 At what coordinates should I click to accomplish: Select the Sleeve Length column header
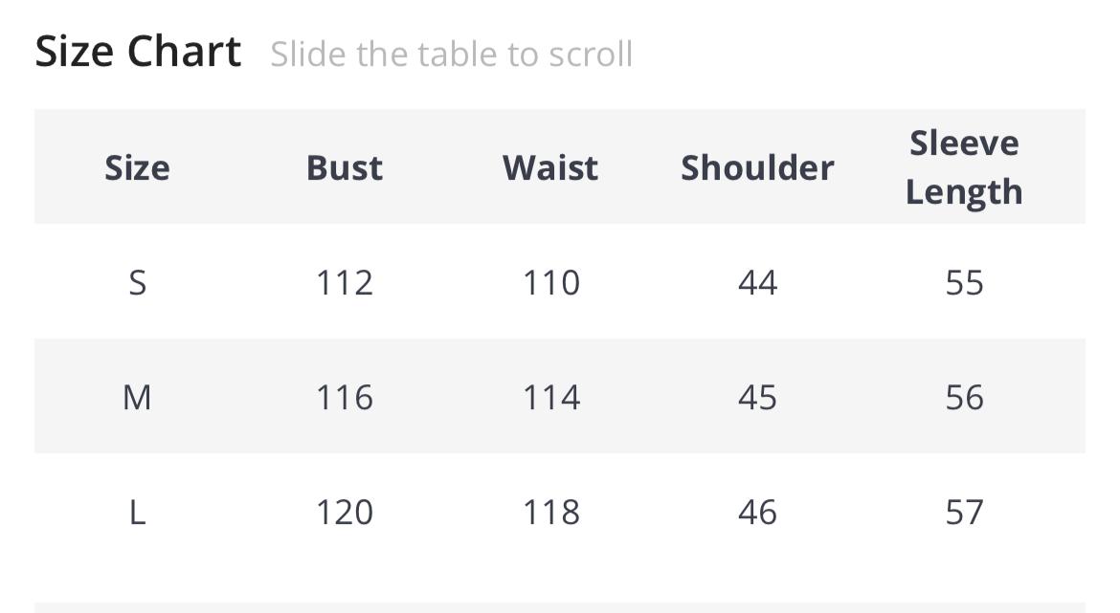(964, 167)
